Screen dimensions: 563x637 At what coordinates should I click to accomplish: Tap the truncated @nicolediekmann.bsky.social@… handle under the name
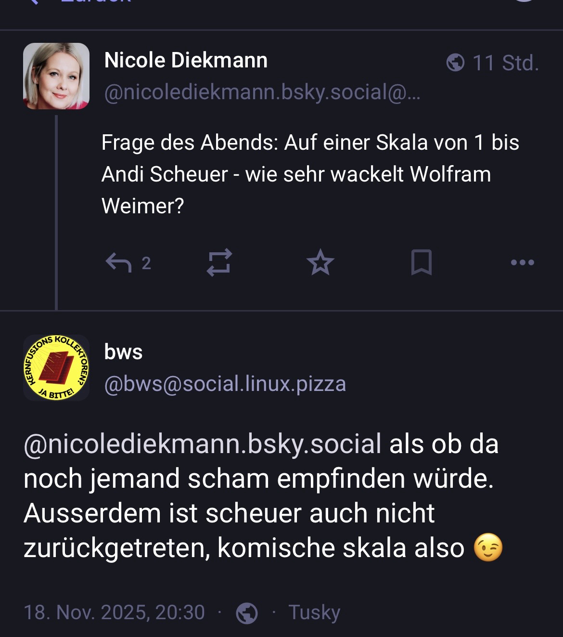(x=262, y=91)
